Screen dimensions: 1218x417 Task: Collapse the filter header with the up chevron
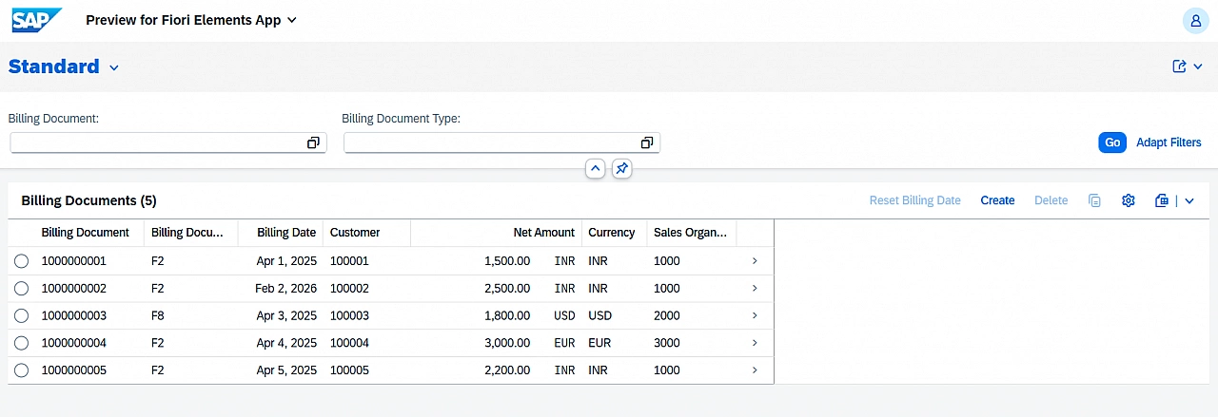(x=595, y=168)
